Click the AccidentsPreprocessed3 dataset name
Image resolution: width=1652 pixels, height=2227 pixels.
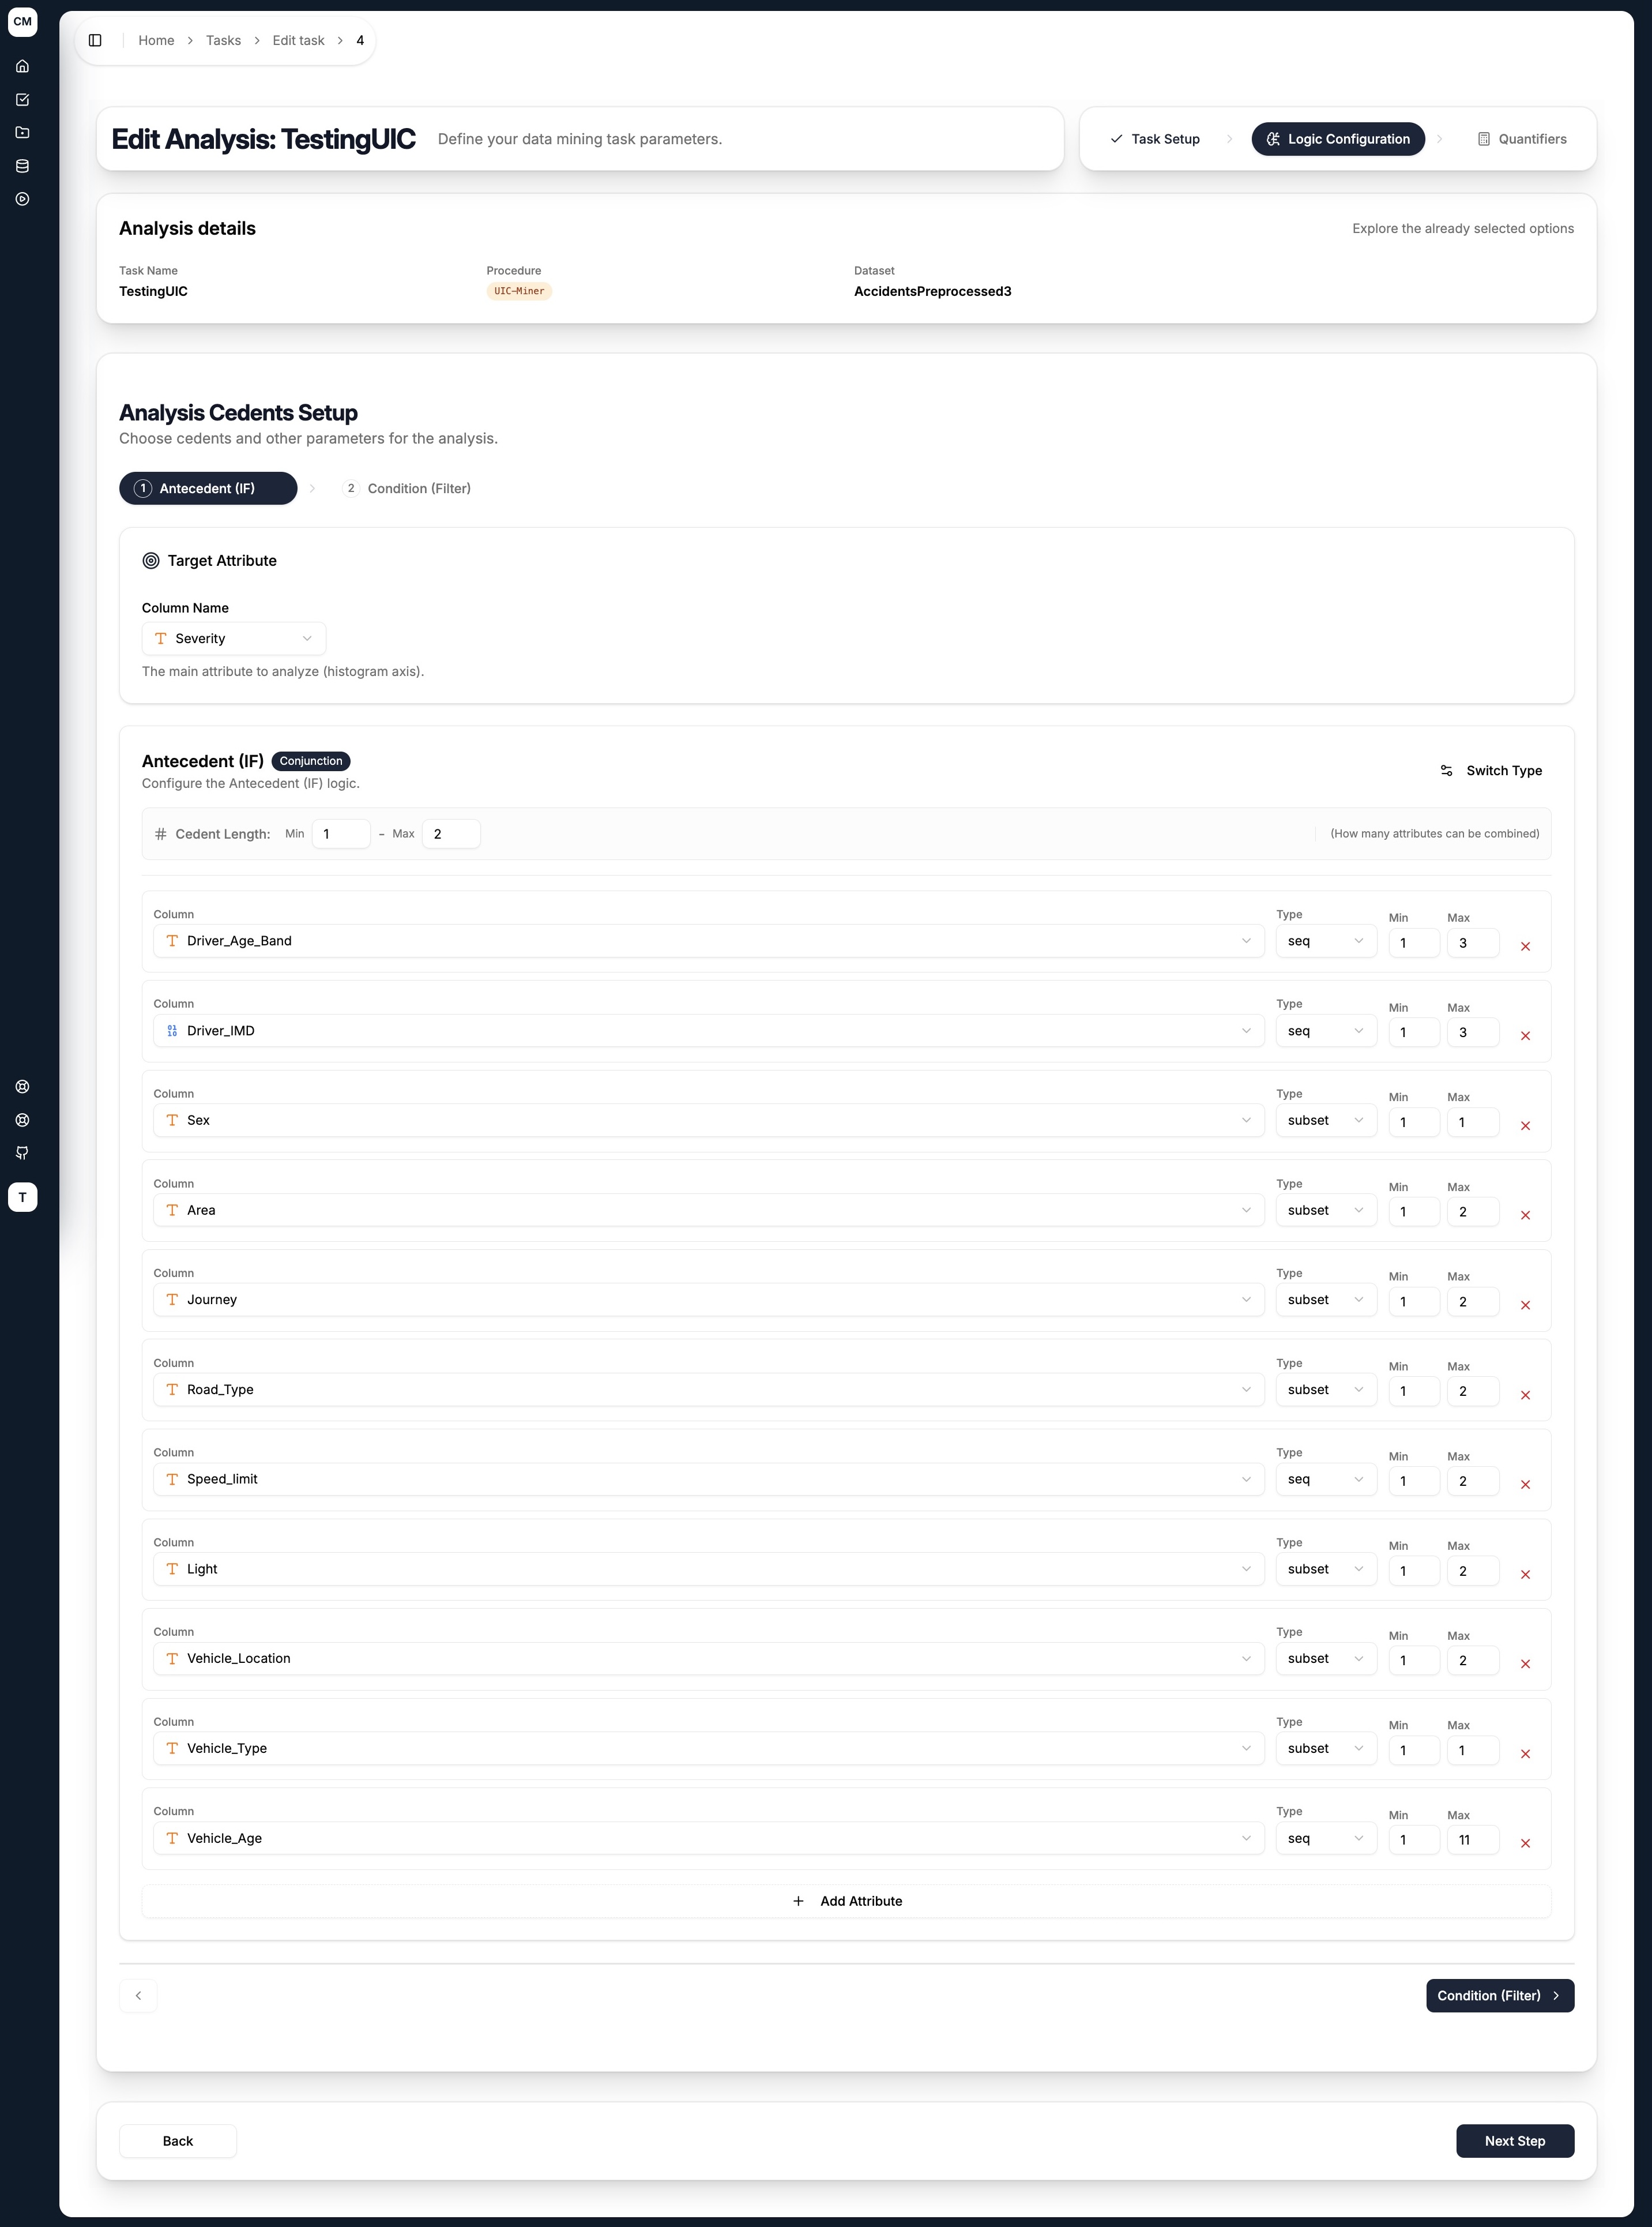coord(932,291)
